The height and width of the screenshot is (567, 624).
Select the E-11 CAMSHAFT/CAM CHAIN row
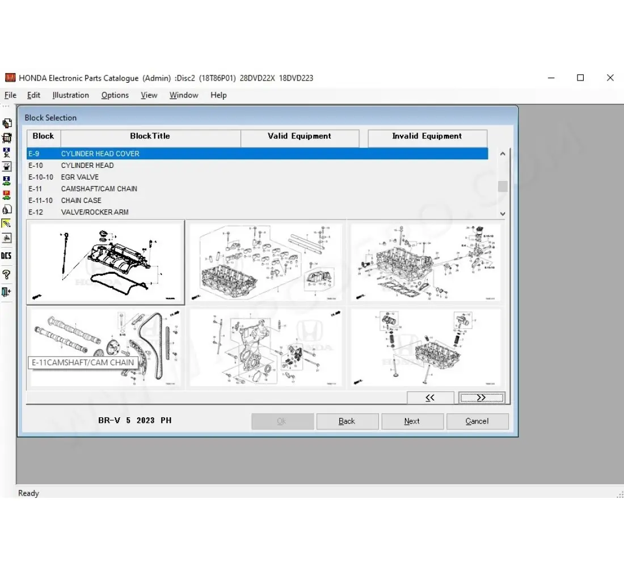pyautogui.click(x=257, y=189)
